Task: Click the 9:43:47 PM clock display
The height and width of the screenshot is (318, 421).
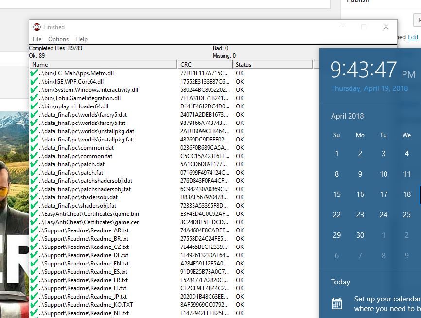Action: click(x=373, y=70)
